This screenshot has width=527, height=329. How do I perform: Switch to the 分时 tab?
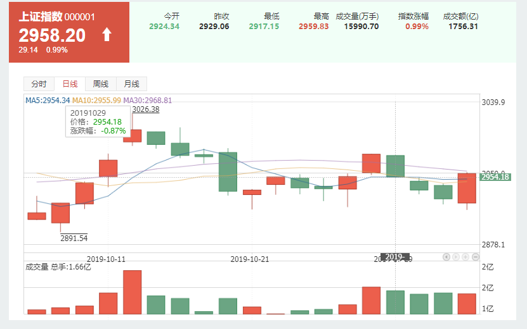(x=39, y=84)
